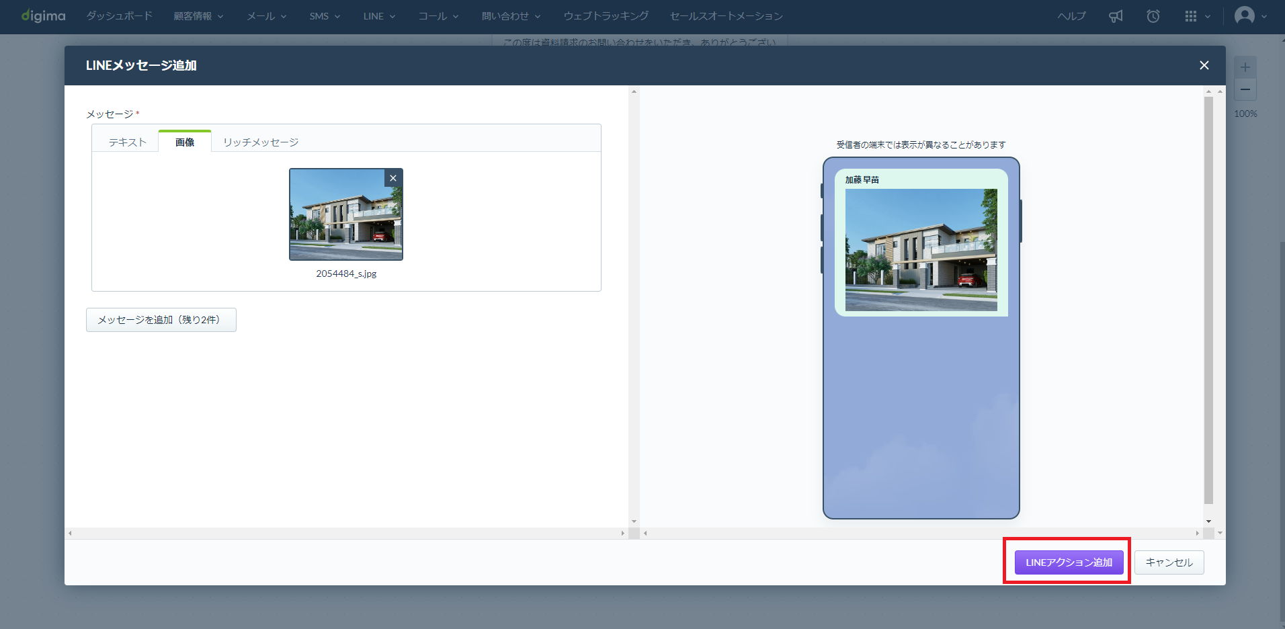Expand the 問い合わせ dropdown menu
The height and width of the screenshot is (629, 1285).
click(511, 16)
